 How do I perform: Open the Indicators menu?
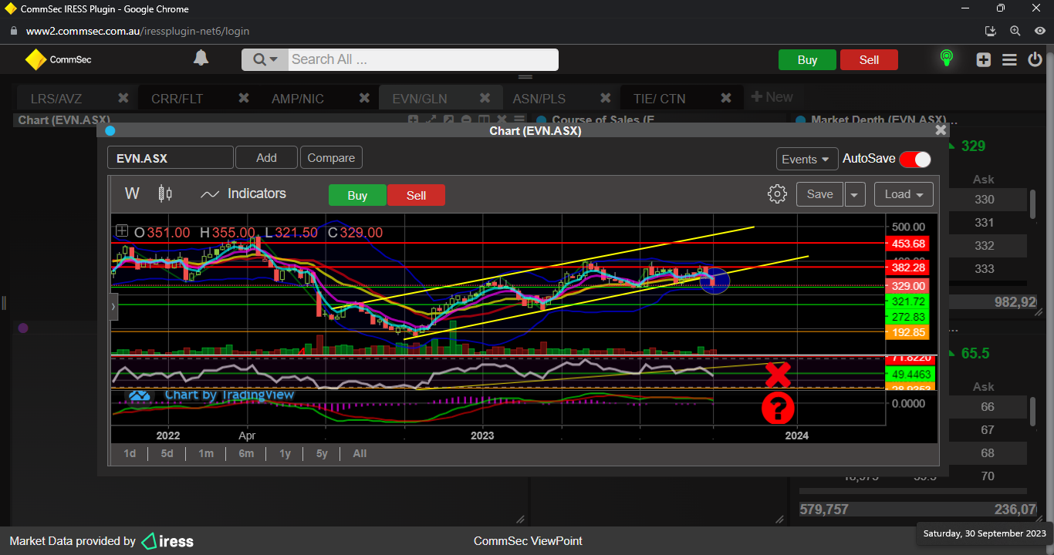(x=243, y=193)
